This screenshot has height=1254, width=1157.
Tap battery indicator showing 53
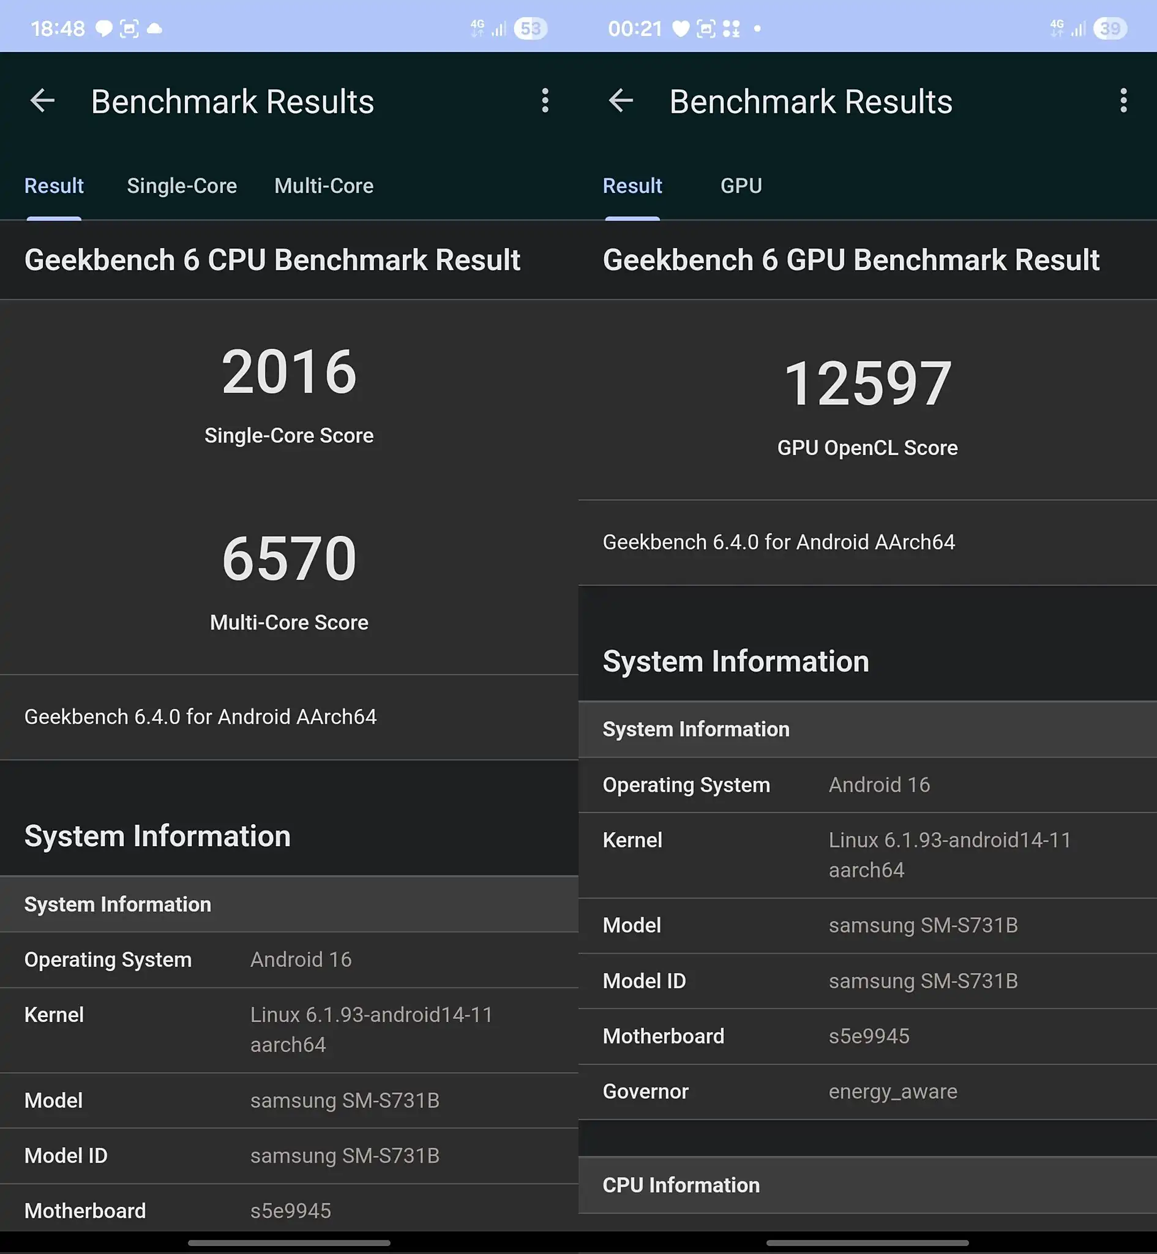(530, 29)
